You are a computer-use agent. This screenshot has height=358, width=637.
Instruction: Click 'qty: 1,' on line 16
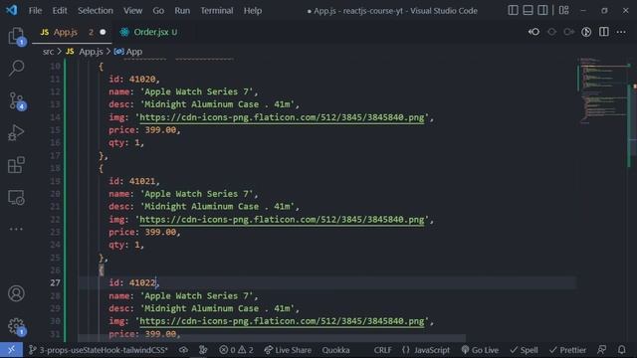coord(126,143)
